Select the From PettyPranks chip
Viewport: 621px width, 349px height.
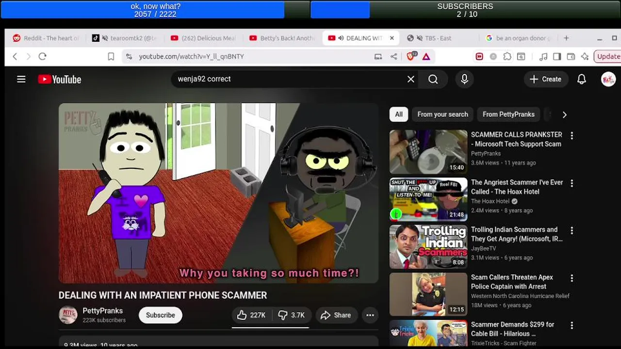coord(508,114)
